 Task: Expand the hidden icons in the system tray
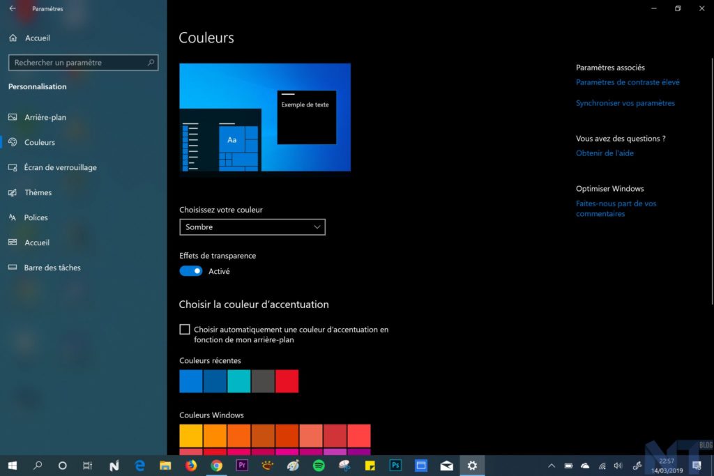tap(552, 465)
